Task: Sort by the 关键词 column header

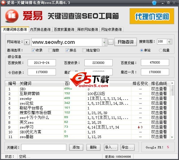Action: coord(41,83)
